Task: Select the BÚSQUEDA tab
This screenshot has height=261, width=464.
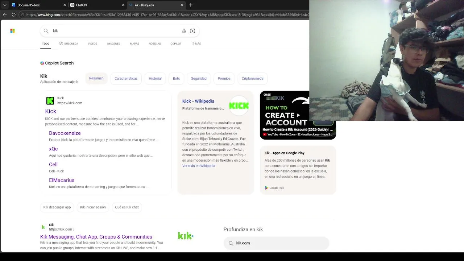Action: pyautogui.click(x=69, y=43)
